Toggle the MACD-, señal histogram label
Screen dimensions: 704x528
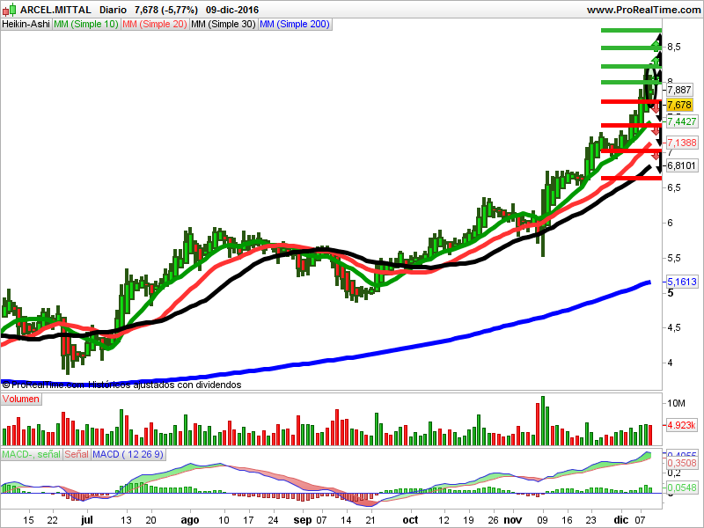click(x=31, y=455)
